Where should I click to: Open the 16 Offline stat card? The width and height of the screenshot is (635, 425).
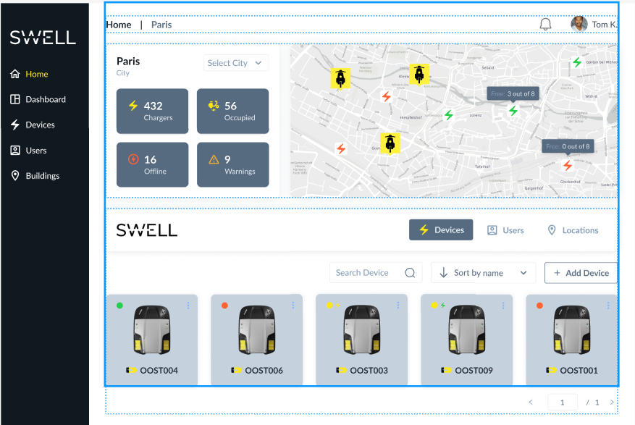[152, 164]
